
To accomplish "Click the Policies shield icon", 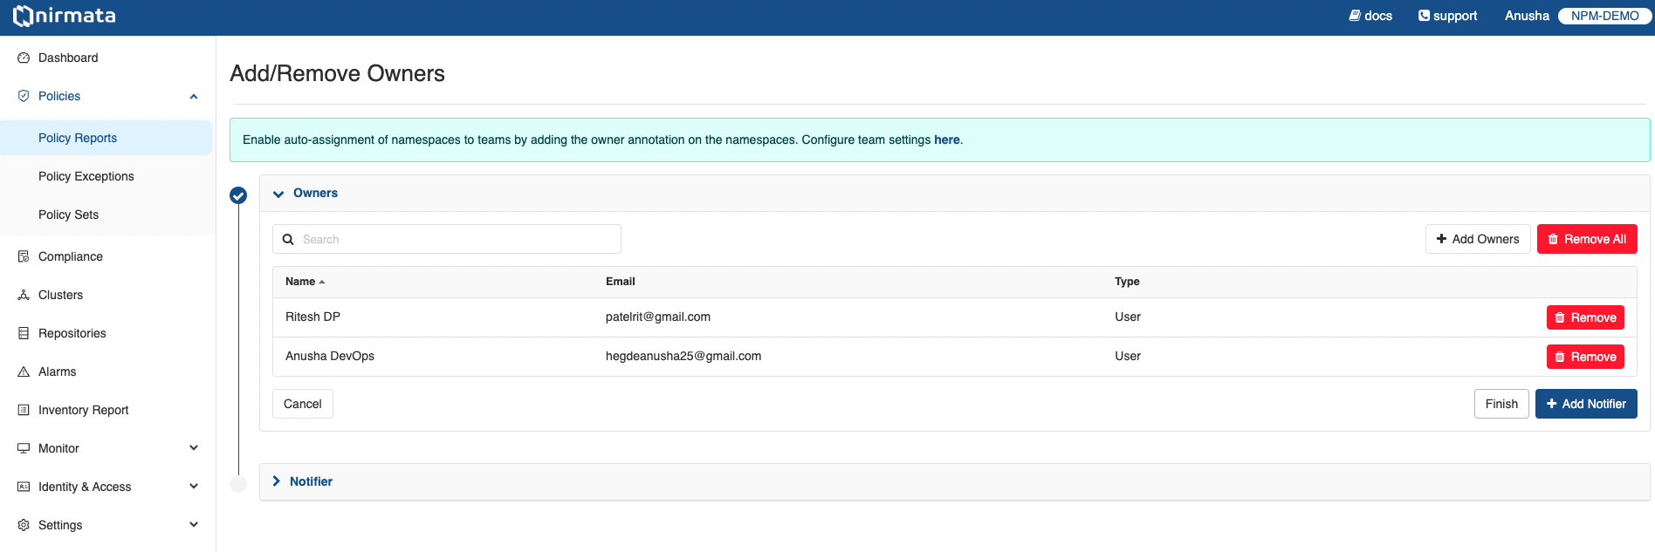I will pyautogui.click(x=24, y=96).
